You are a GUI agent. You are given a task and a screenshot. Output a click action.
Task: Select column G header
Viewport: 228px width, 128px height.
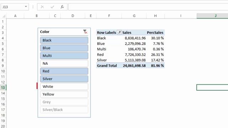[x=134, y=16]
